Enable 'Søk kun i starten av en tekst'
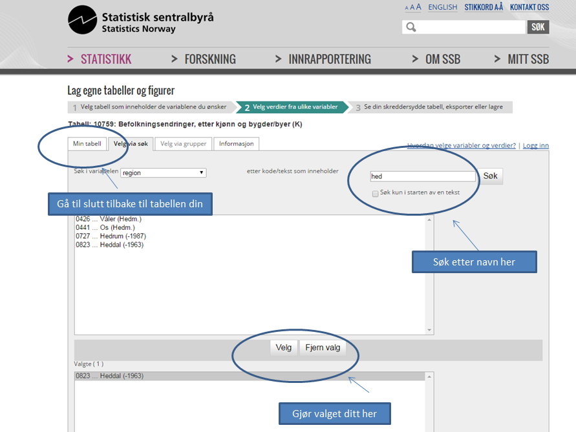This screenshot has height=432, width=576. [x=375, y=194]
